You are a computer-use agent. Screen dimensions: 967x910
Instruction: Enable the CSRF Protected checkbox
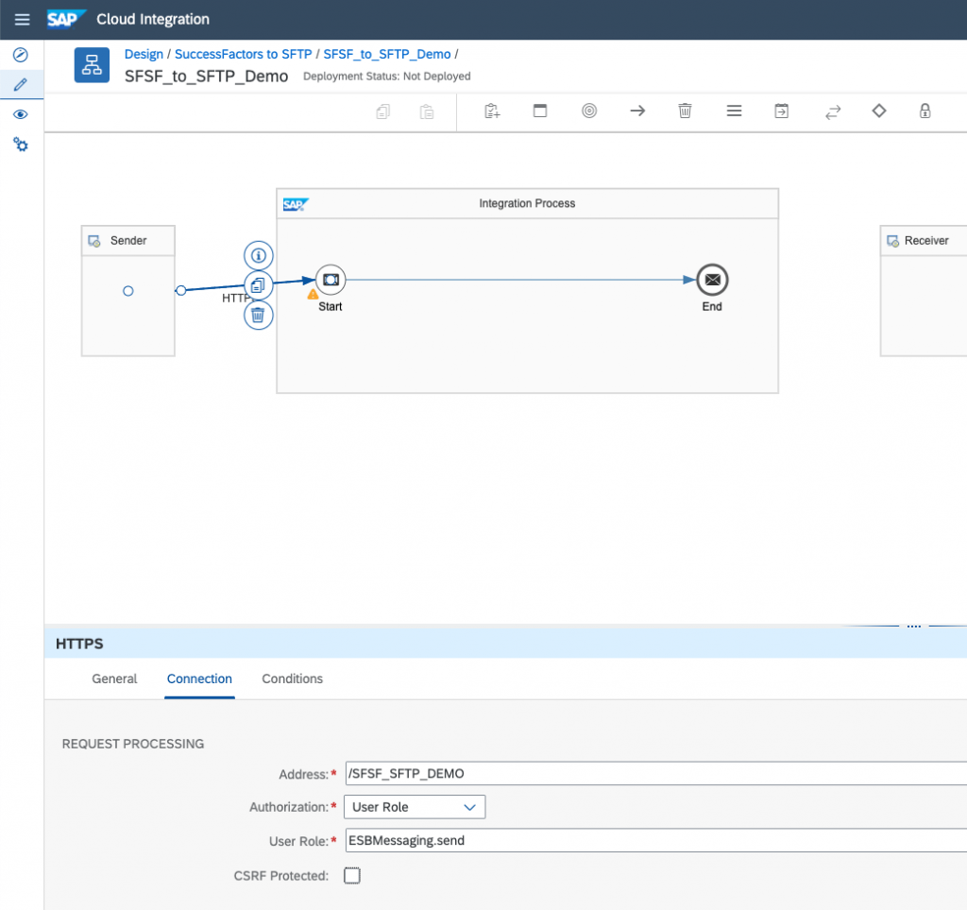click(x=352, y=875)
